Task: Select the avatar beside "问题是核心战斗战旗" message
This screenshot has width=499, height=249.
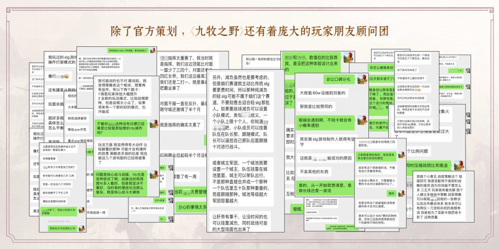Action: point(154,175)
